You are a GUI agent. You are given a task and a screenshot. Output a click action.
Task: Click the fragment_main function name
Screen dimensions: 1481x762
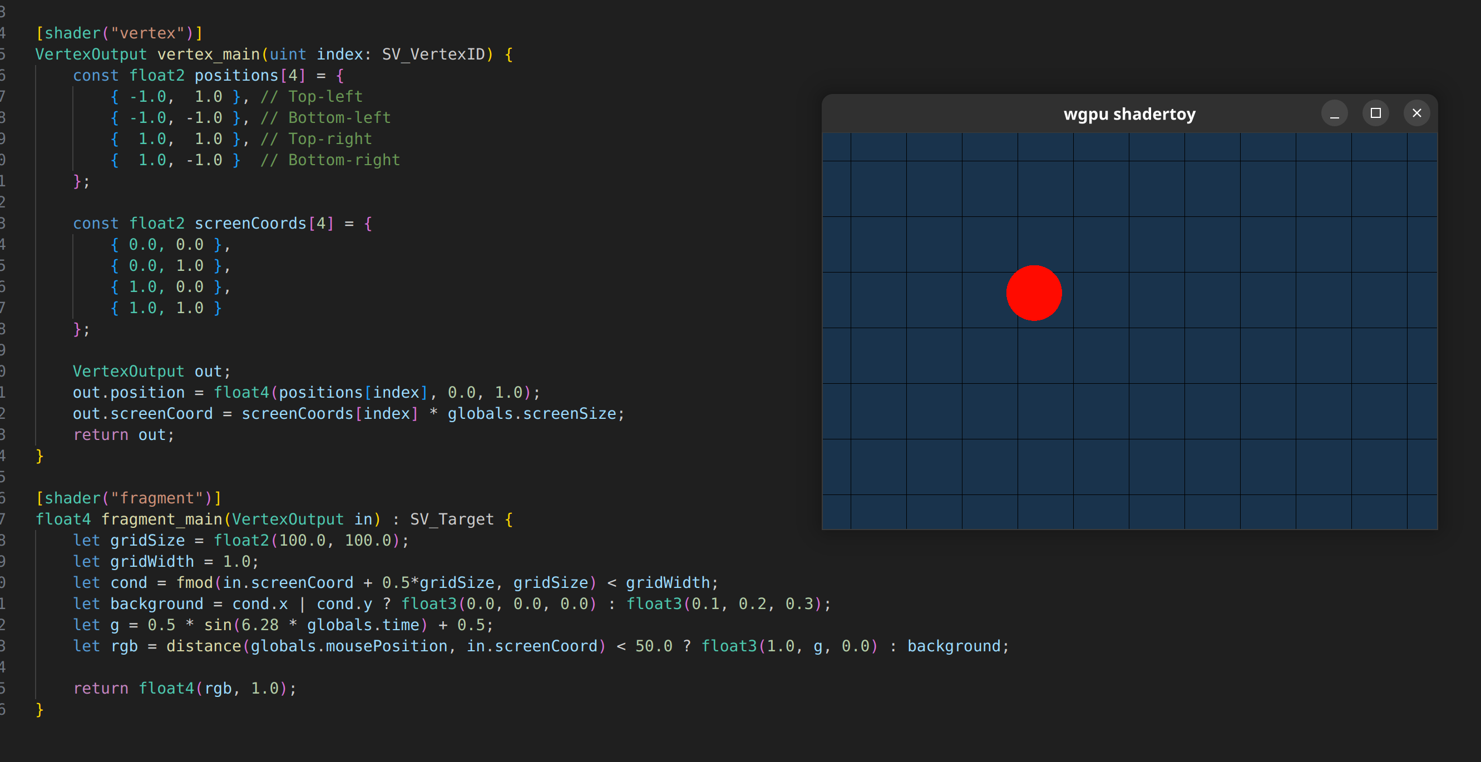pyautogui.click(x=161, y=519)
